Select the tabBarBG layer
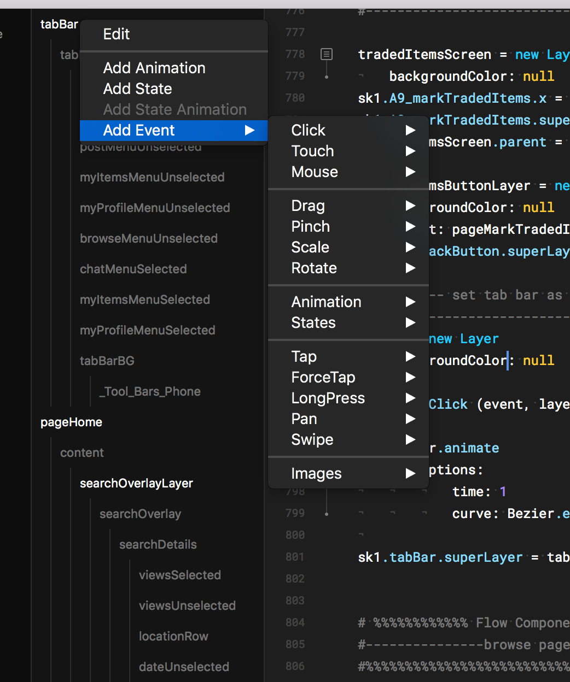570x682 pixels. pos(107,361)
